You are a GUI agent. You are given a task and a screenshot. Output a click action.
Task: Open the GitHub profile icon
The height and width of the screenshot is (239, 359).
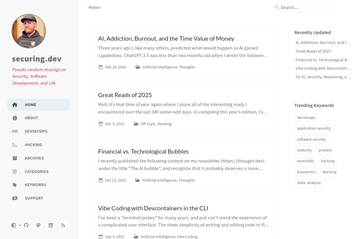pos(26,225)
